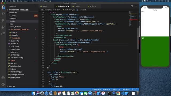
Task: Click the screens breadcrumb segment
Action: [x=48, y=10]
